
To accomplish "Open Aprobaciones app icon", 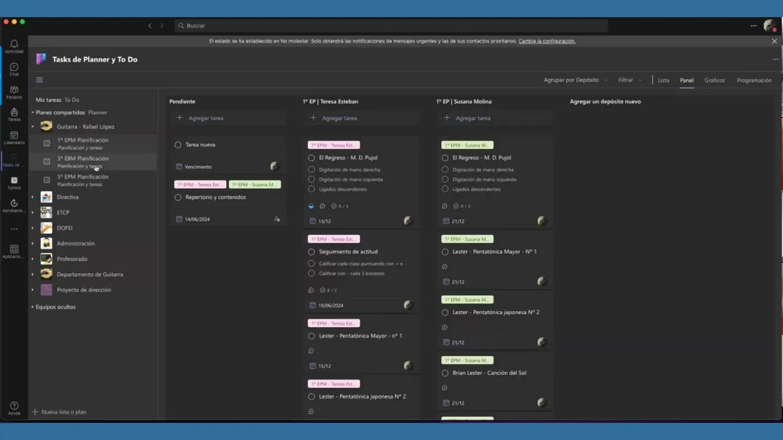I will pos(14,203).
